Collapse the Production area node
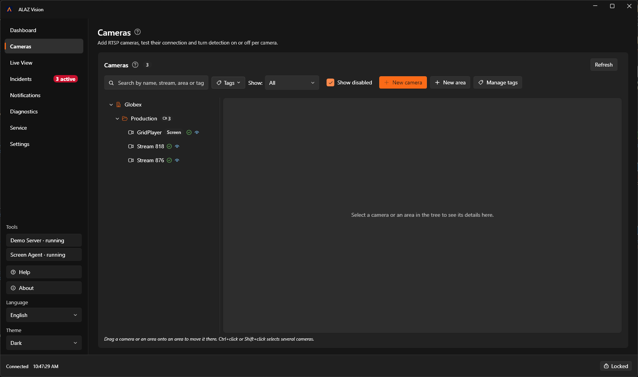The width and height of the screenshot is (638, 377). [x=117, y=118]
